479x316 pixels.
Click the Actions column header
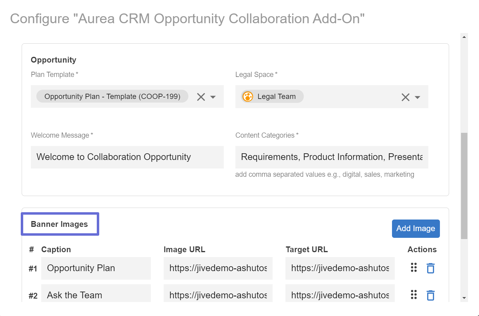tap(422, 249)
